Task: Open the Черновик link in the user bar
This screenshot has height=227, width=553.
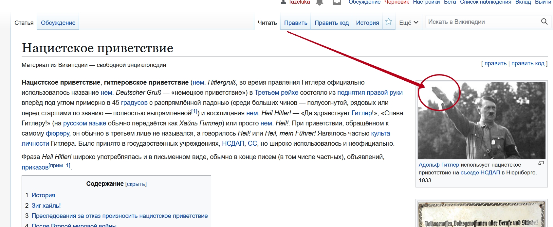Action: 396,2
